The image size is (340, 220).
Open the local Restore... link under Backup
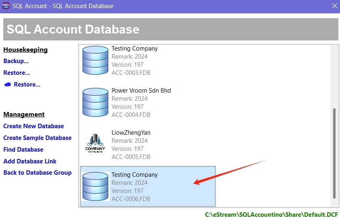(17, 73)
